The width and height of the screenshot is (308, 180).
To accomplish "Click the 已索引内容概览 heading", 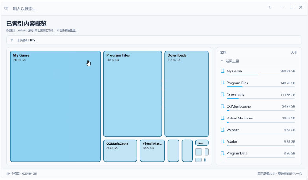I will tap(26, 24).
